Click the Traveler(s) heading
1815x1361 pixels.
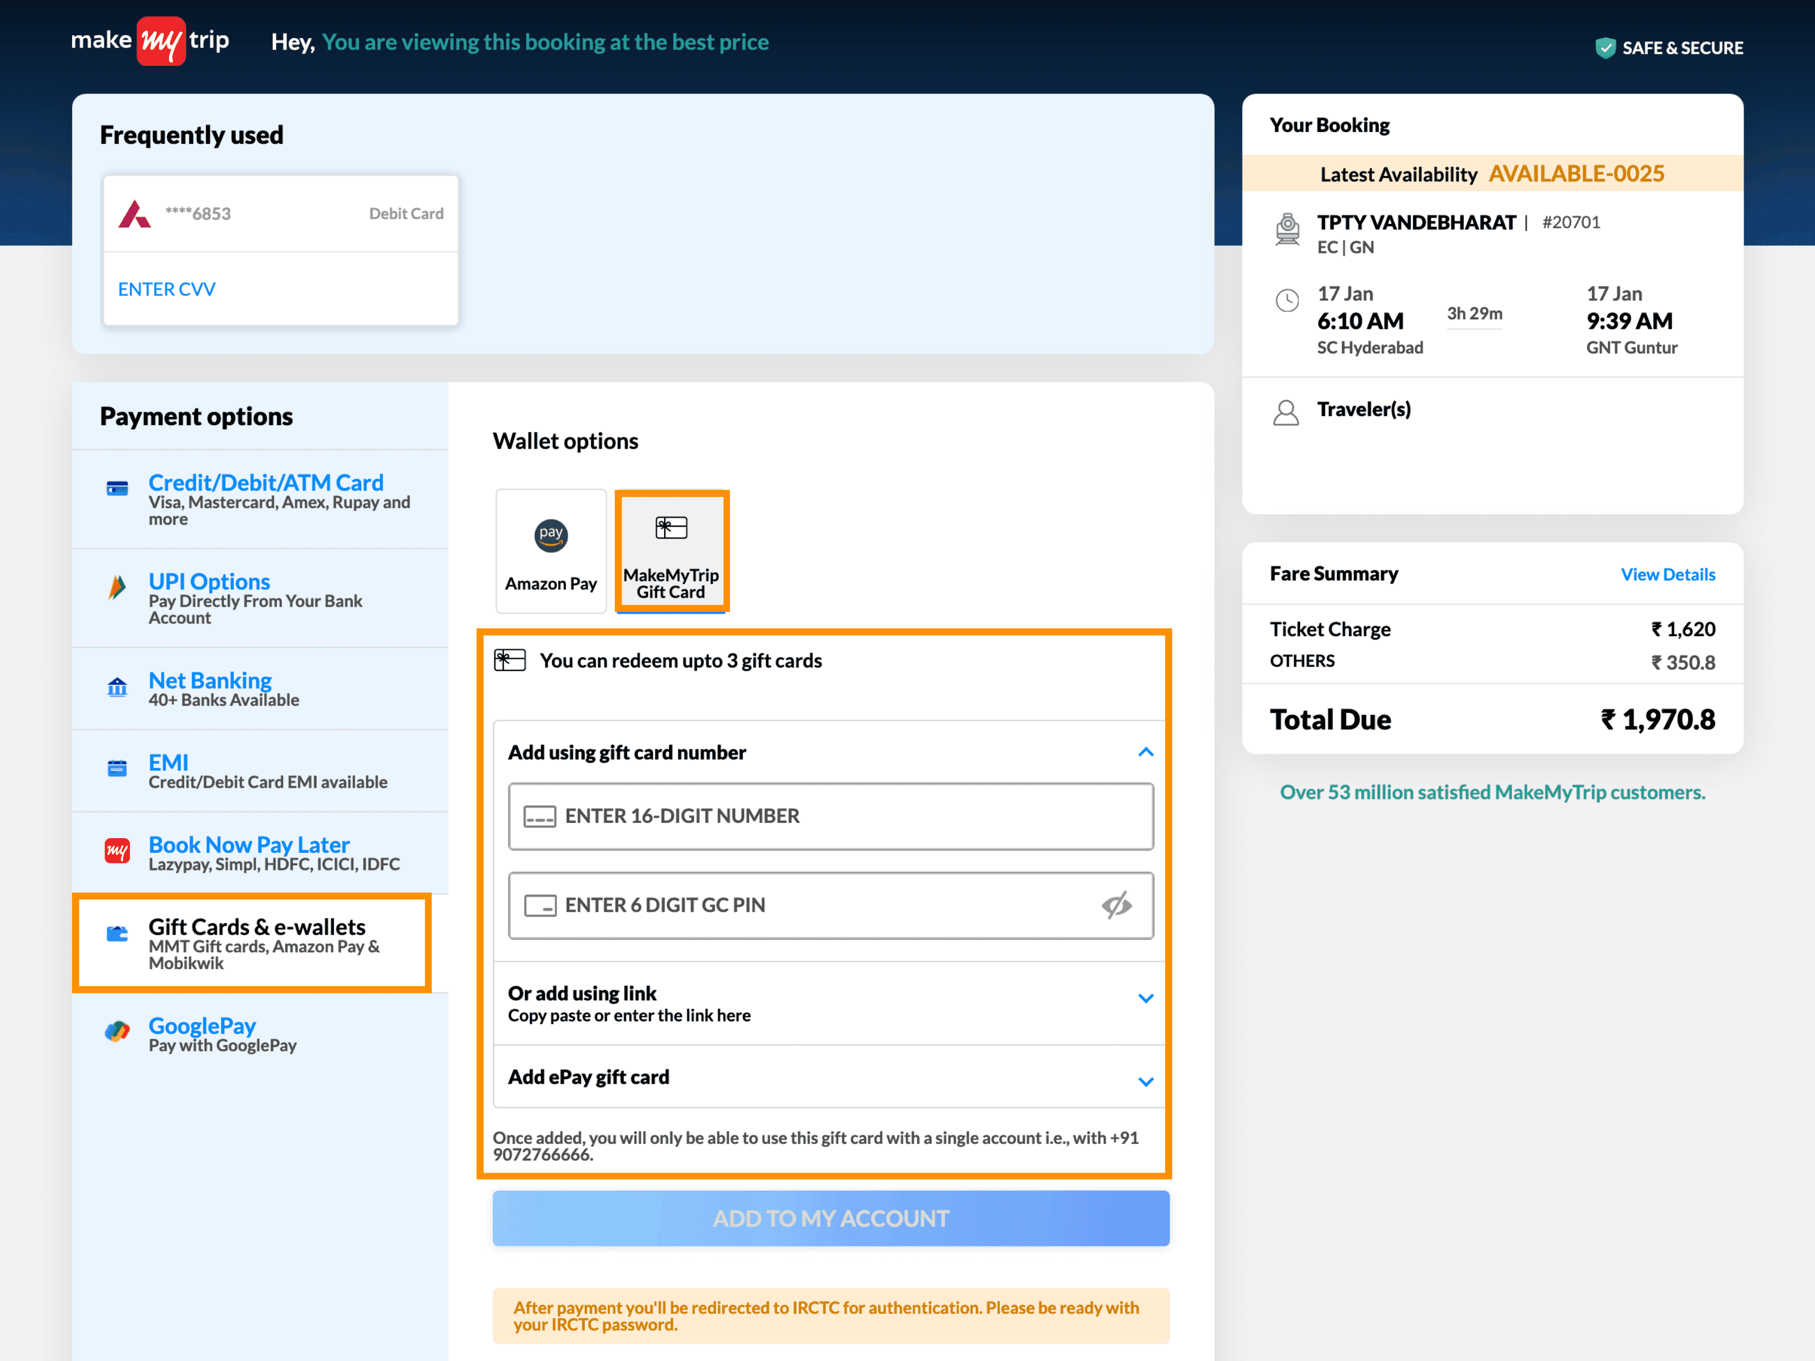[1364, 409]
